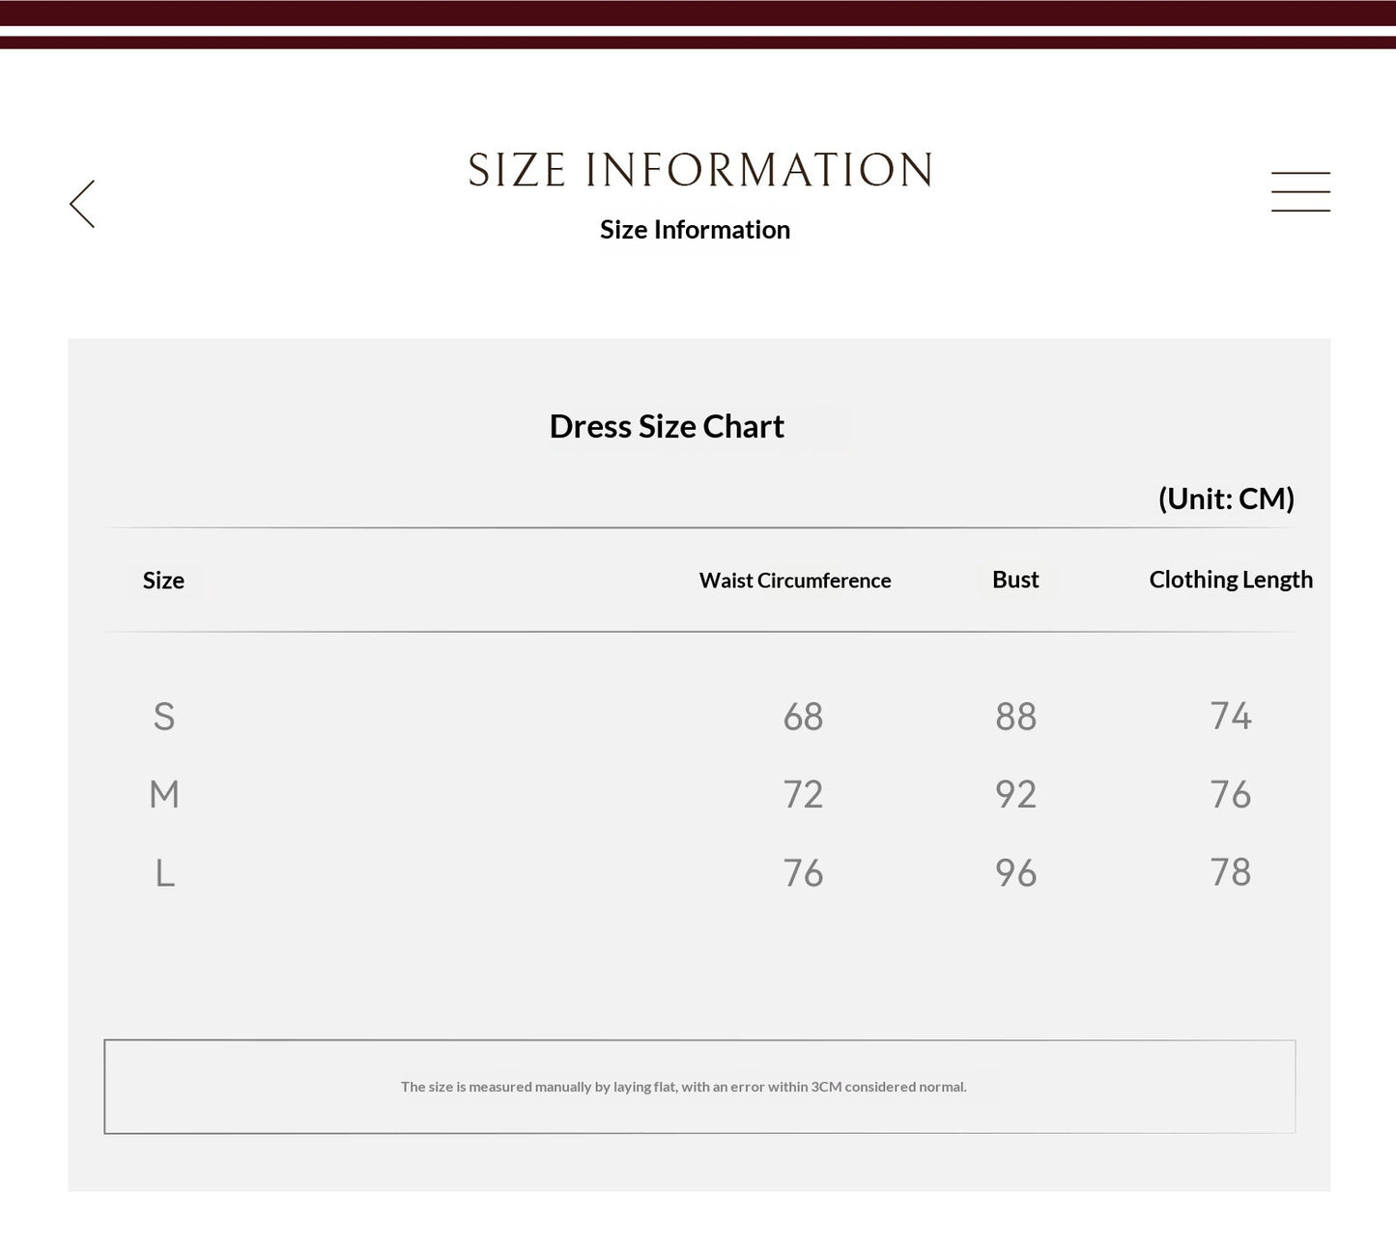This screenshot has height=1248, width=1396.
Task: Click bust value 92 for size M
Action: (x=1015, y=795)
